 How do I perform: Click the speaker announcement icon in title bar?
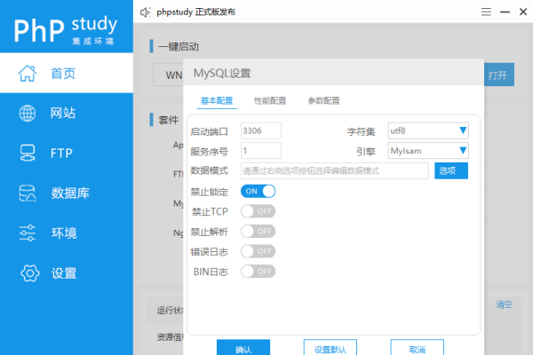(146, 12)
